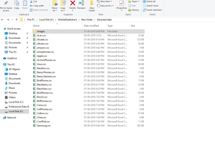Viewport: 215px width, 143px height.
Task: Sort by Type column header
Action: point(110,26)
